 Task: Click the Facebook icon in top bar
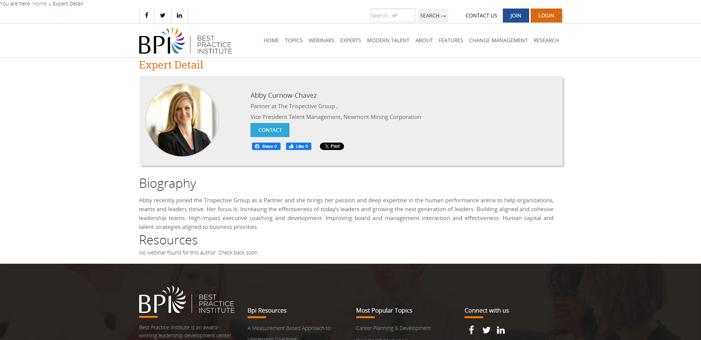tap(147, 15)
